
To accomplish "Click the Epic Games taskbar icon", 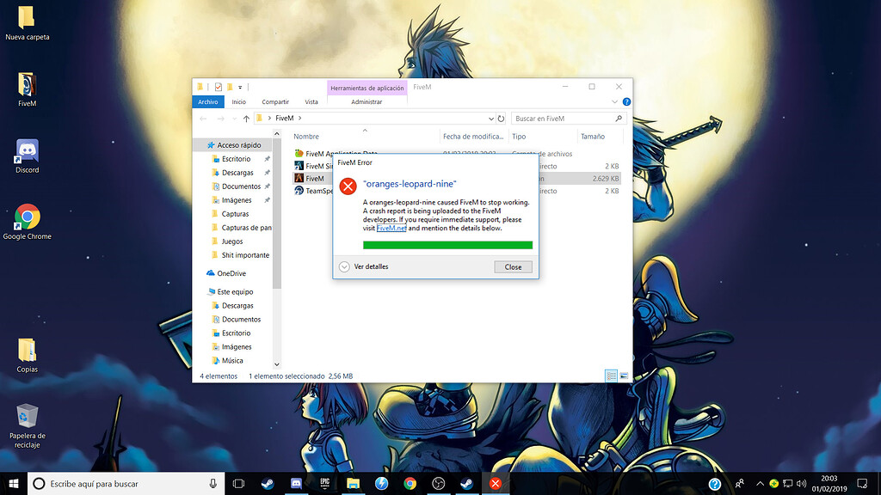I will click(325, 484).
